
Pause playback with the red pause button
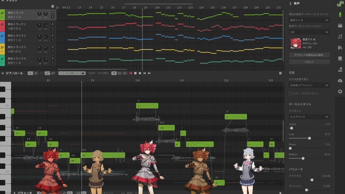[x=131, y=73]
